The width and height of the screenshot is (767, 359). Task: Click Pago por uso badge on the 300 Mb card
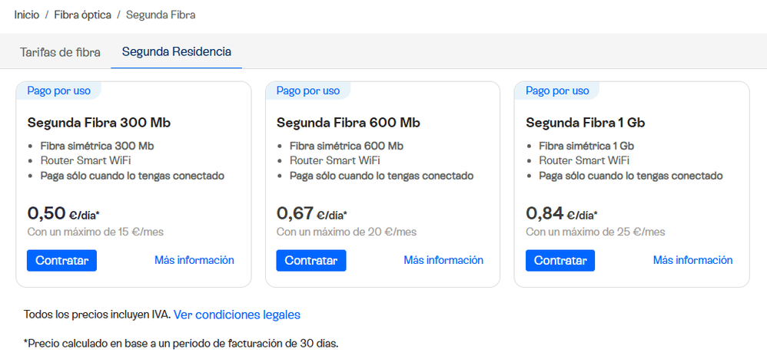(59, 91)
